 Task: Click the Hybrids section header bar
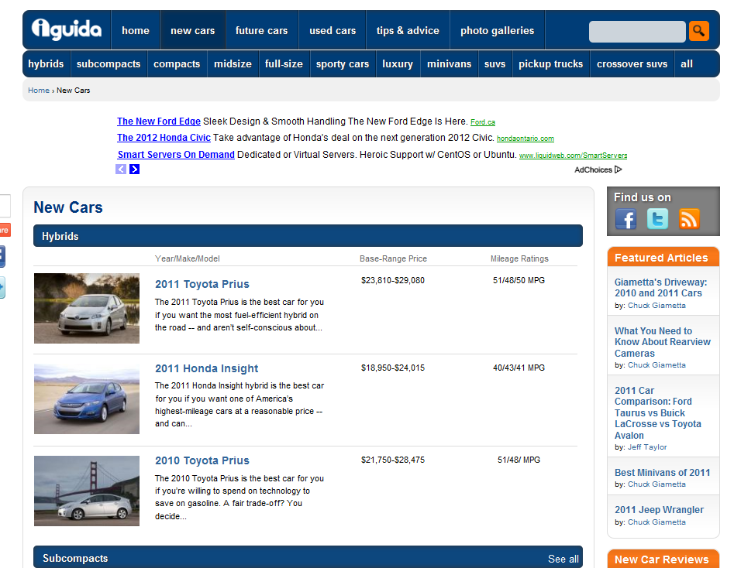click(x=308, y=235)
